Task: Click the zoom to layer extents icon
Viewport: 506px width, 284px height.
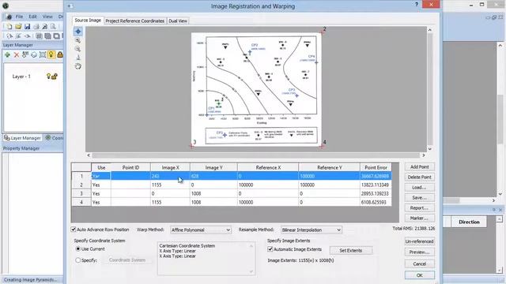Action: [x=42, y=54]
